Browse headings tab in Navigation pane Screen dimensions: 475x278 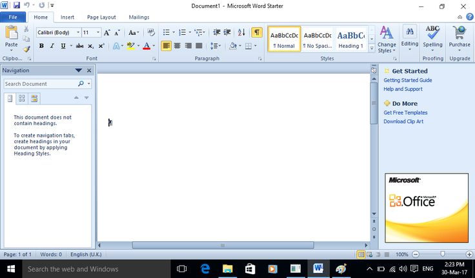click(10, 99)
